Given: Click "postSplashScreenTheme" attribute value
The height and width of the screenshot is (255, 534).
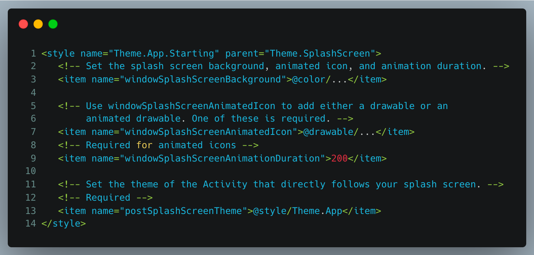Looking at the screenshot, I should click(x=183, y=211).
